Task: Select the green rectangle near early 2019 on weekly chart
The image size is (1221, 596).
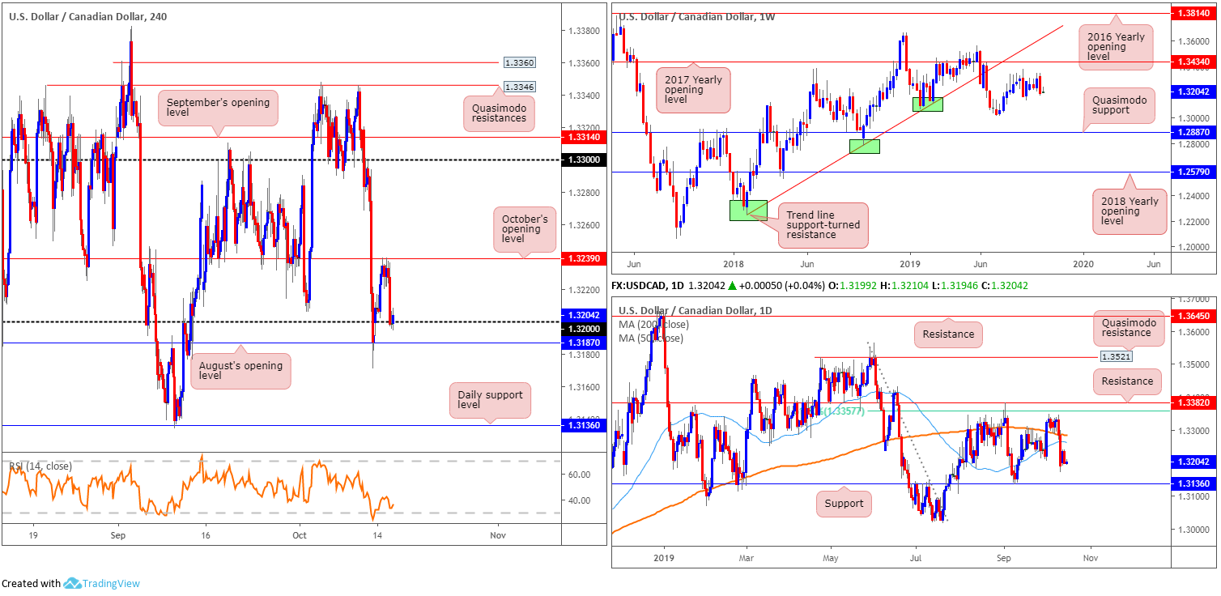Action: pyautogui.click(x=927, y=104)
